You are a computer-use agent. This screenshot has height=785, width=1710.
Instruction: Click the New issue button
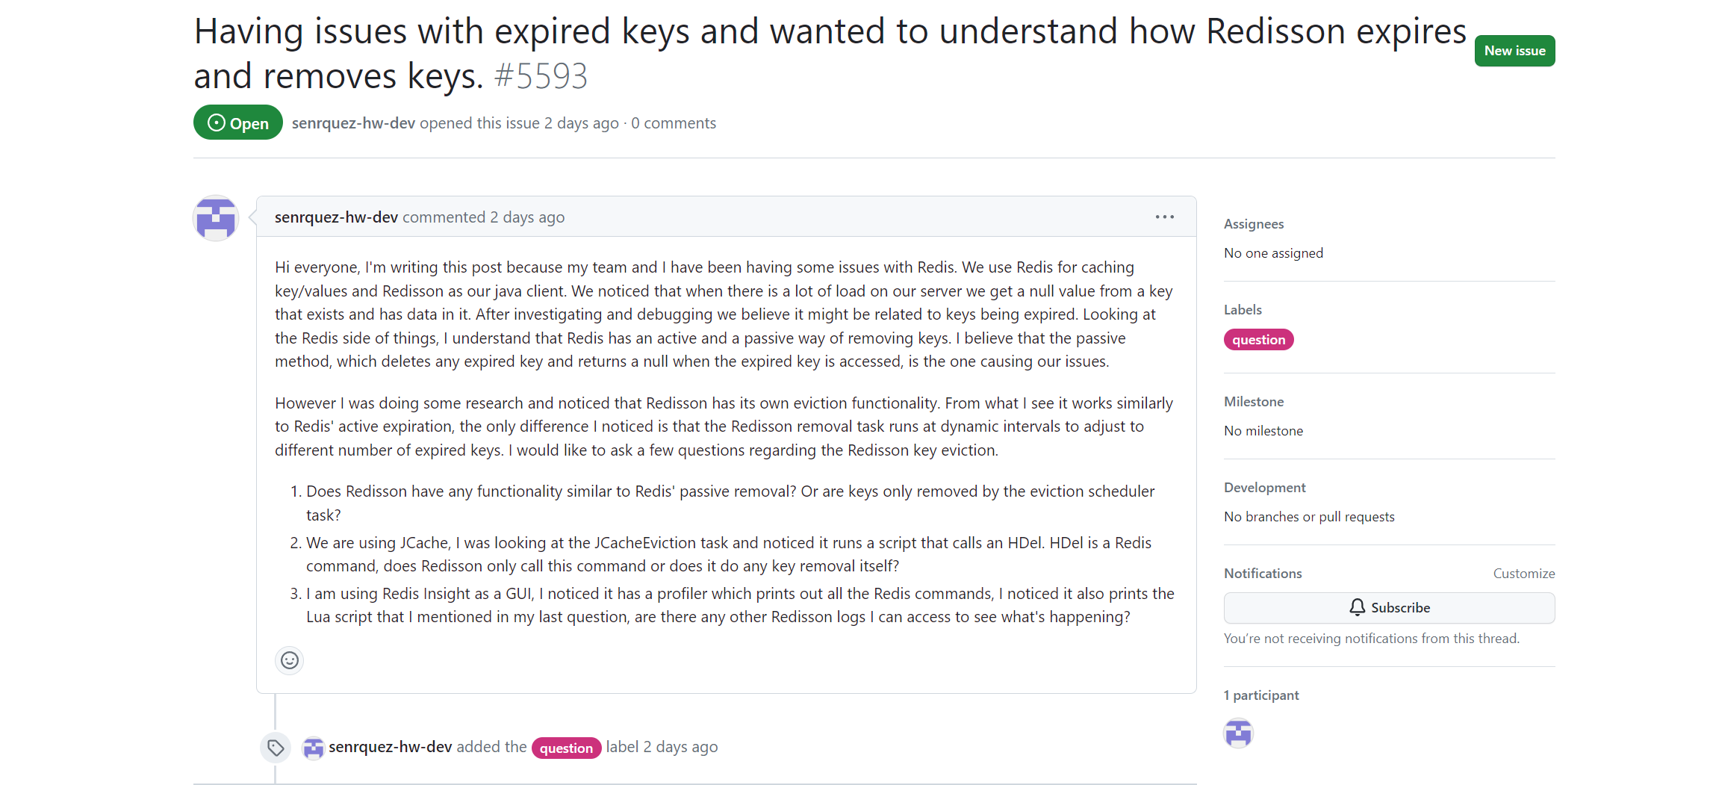point(1514,51)
